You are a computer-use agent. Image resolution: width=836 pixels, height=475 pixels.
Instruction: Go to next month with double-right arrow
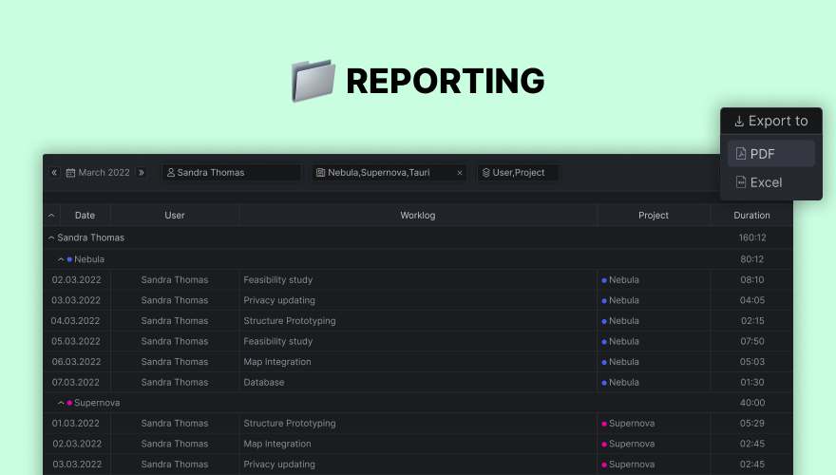point(142,173)
